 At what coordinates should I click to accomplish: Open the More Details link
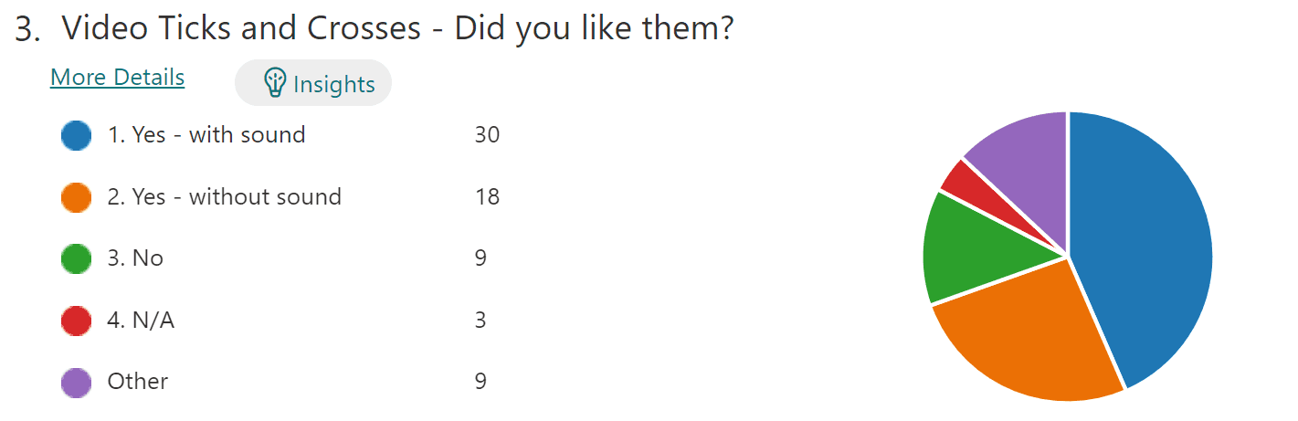118,78
